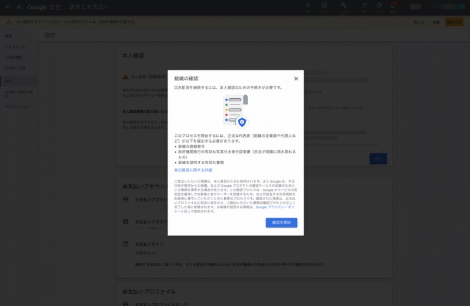Viewport: 470px width, 306px height.
Task: Click the お支払いプロファイル section heading
Action: point(149,291)
